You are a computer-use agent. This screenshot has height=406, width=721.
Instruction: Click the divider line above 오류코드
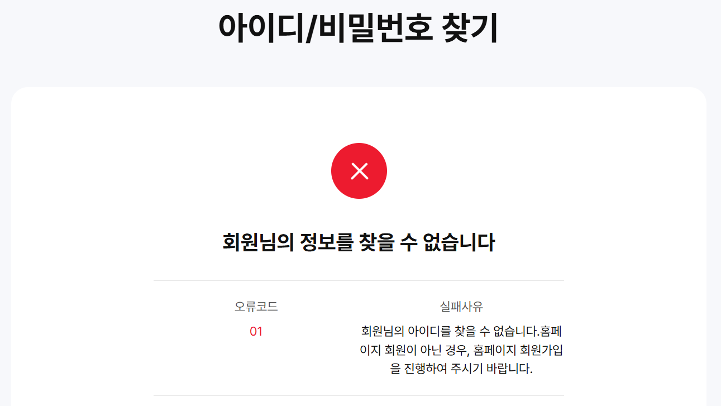coord(359,280)
